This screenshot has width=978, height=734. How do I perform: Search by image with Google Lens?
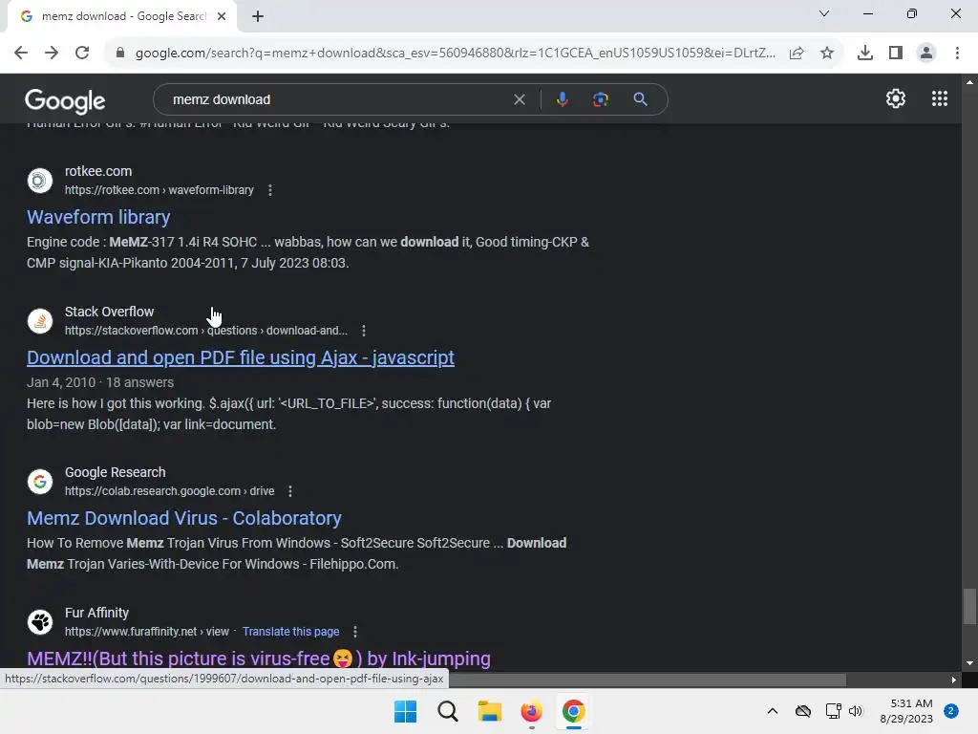tap(600, 99)
